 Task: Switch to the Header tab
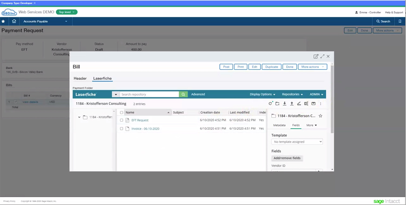pos(80,78)
